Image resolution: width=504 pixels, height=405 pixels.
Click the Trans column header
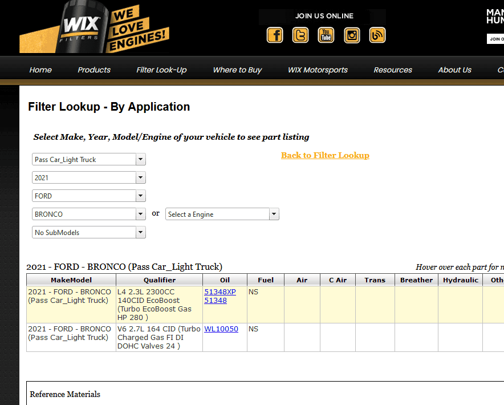375,280
